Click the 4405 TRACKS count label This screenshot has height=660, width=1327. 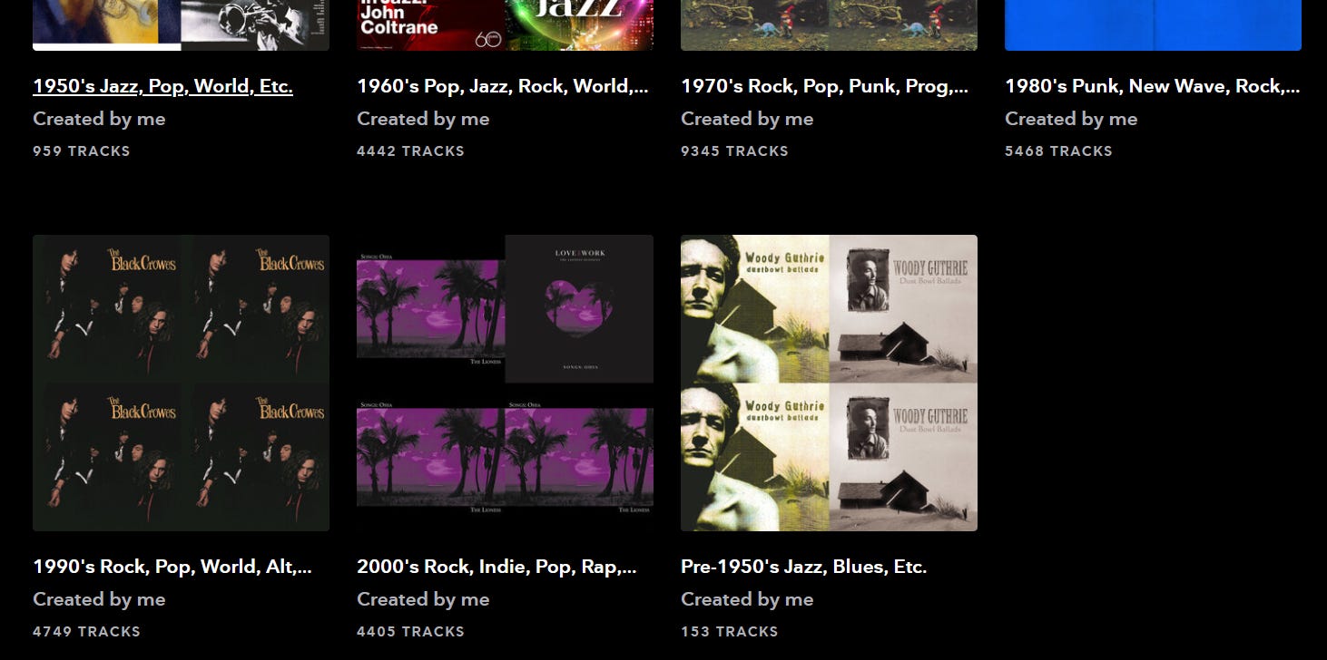(410, 632)
